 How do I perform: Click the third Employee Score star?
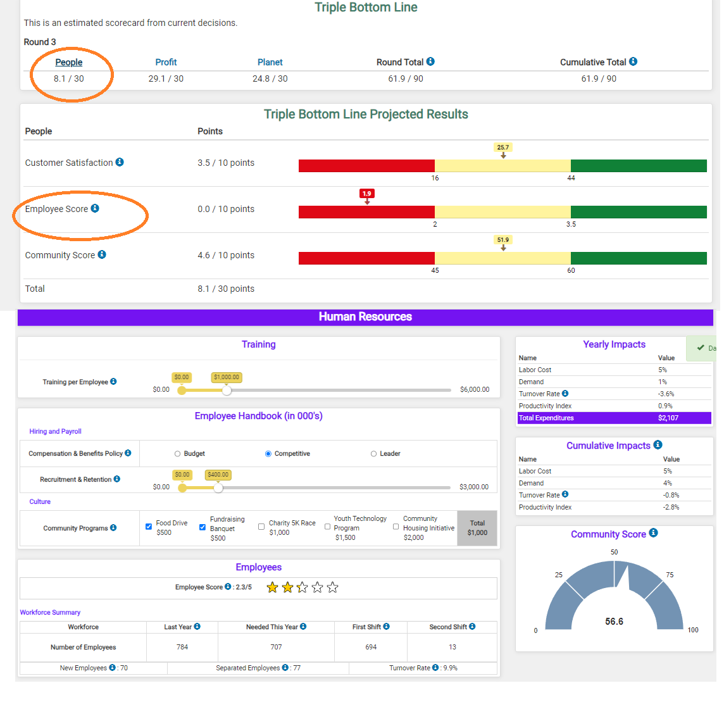tap(303, 587)
